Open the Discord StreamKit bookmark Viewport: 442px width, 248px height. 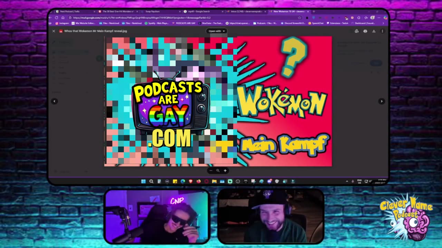294,23
